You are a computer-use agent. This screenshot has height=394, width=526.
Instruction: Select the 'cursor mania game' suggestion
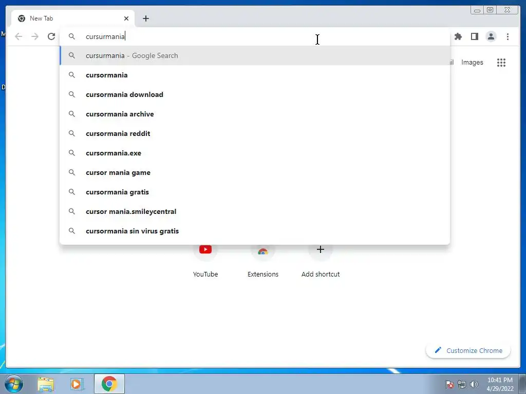255,172
